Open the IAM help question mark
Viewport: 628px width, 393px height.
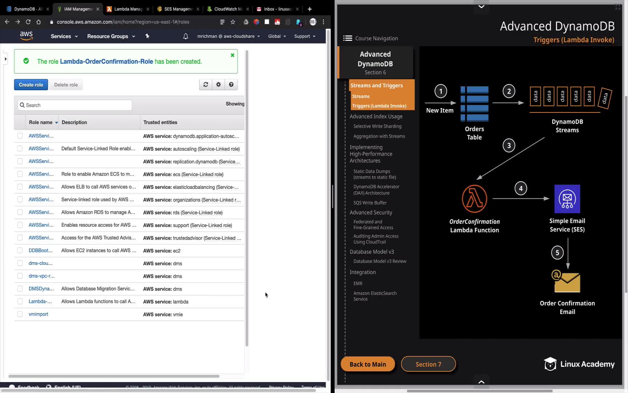click(231, 84)
